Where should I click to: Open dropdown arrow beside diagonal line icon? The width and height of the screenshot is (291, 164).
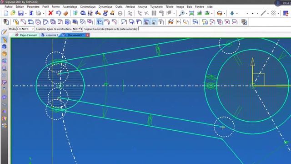point(268,13)
